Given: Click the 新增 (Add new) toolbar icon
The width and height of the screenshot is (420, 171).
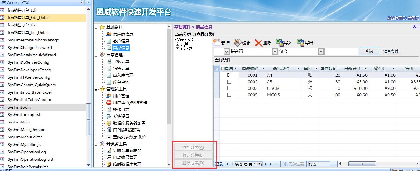Looking at the screenshot, I should (217, 43).
